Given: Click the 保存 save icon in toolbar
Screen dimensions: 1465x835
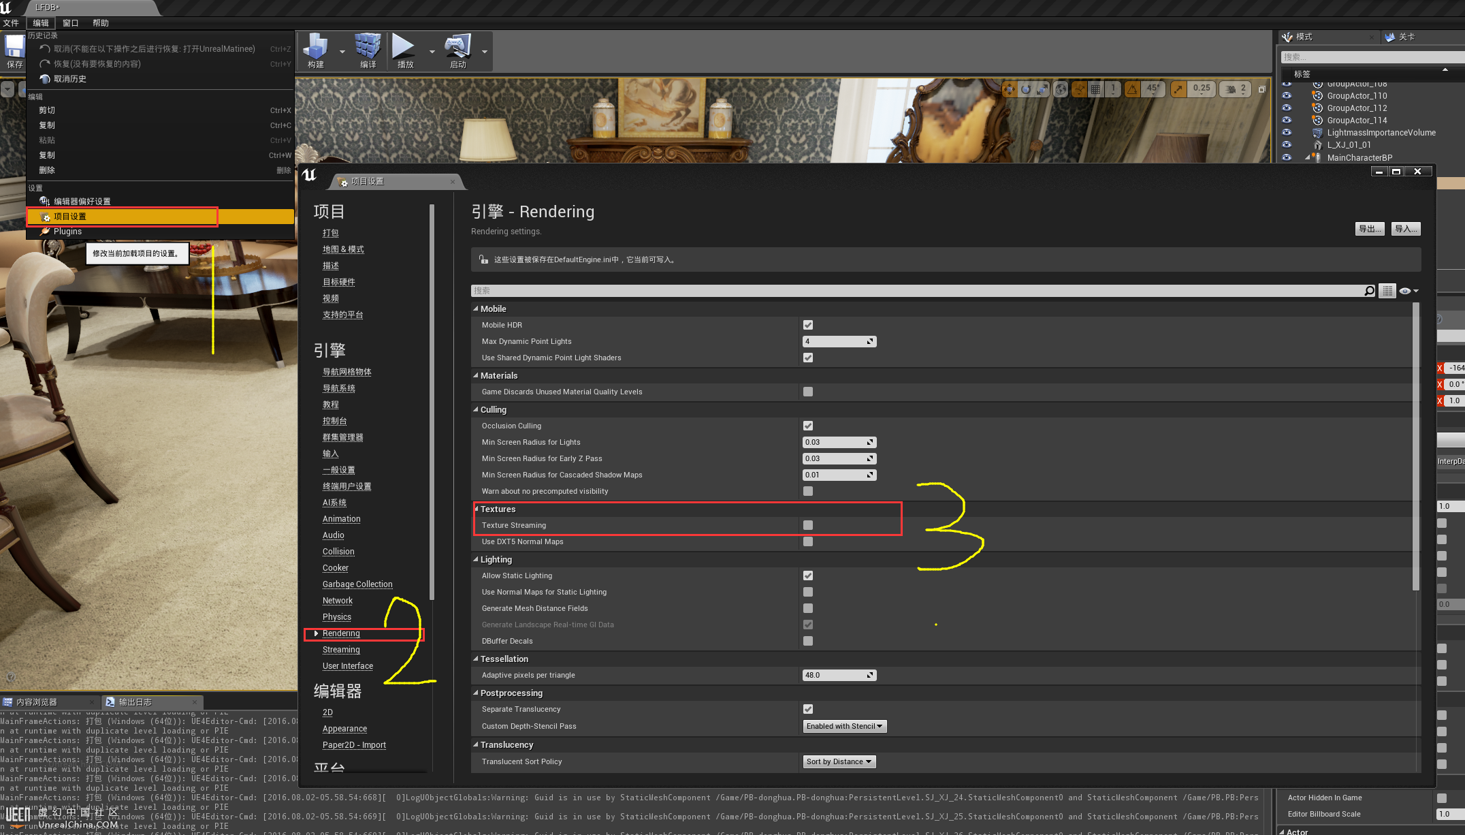Looking at the screenshot, I should (14, 51).
